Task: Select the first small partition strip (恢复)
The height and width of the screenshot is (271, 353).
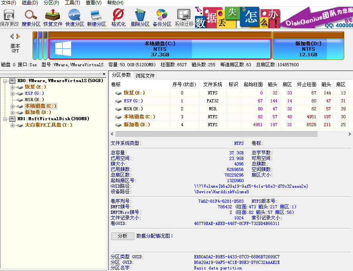Action: pos(35,46)
